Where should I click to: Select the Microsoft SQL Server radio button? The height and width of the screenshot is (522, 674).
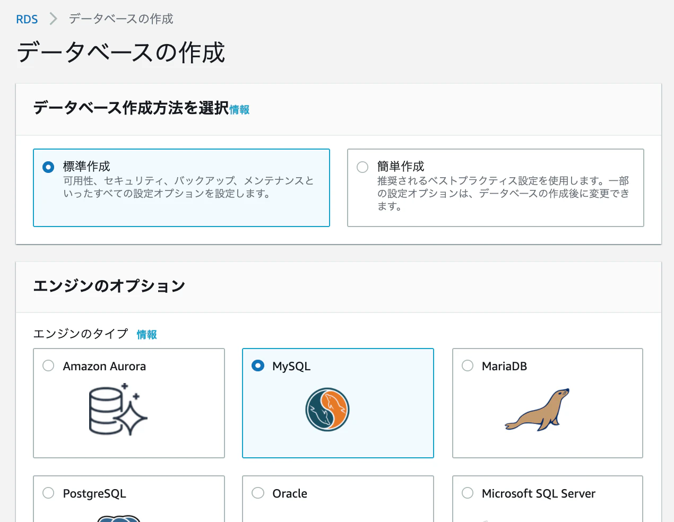pos(468,493)
